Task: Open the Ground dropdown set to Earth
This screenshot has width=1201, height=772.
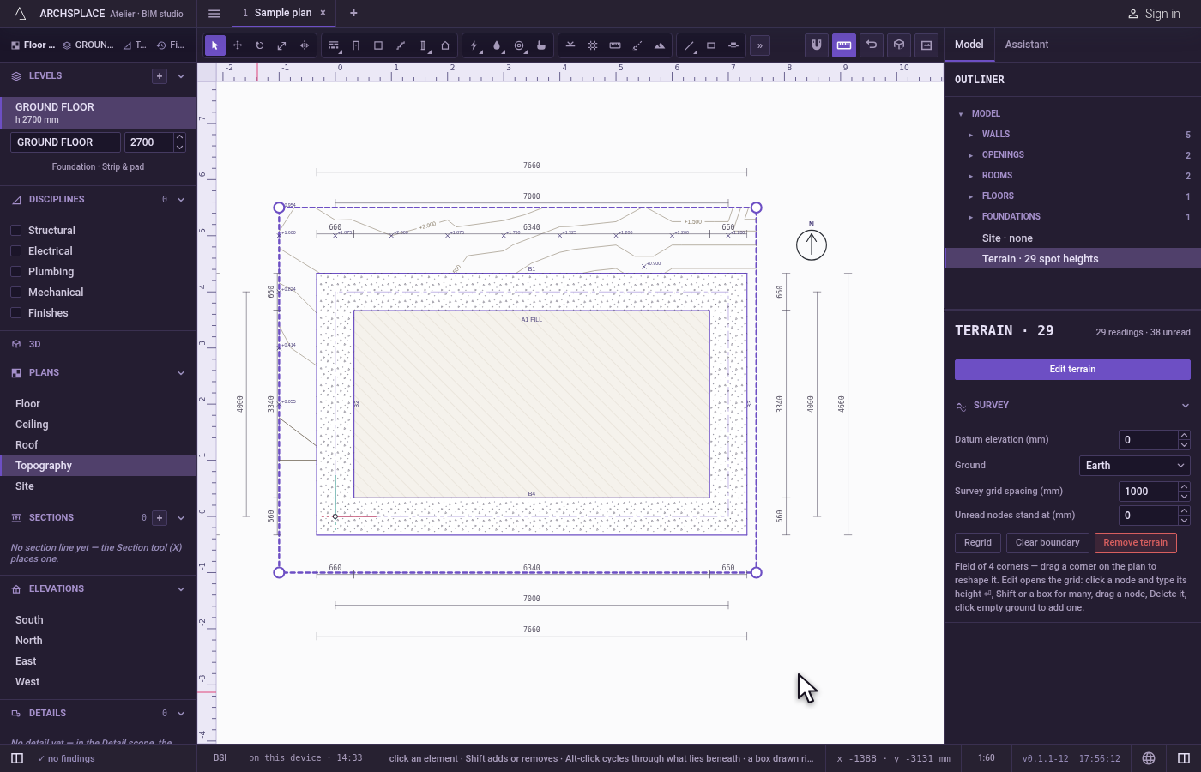Action: [x=1134, y=466]
